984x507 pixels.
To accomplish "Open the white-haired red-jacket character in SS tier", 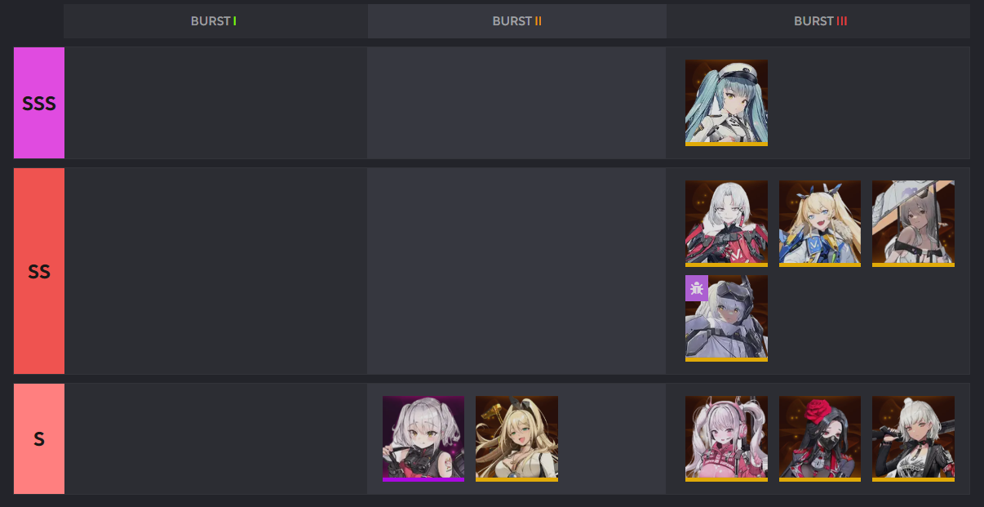I will coord(726,224).
